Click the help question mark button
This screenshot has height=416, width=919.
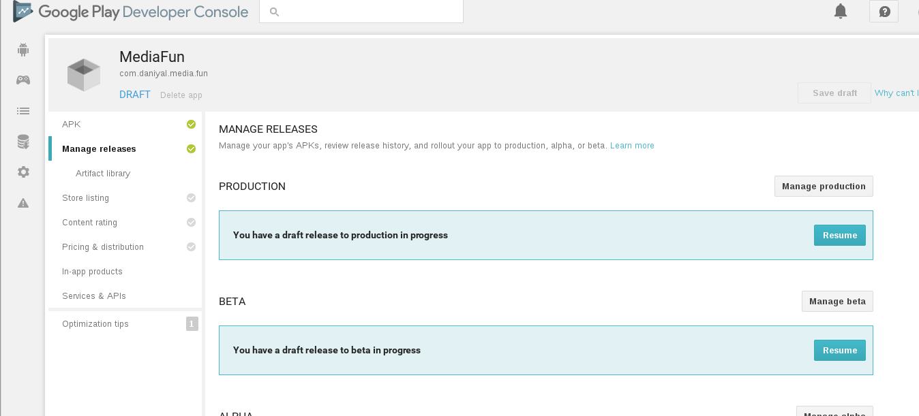point(884,12)
